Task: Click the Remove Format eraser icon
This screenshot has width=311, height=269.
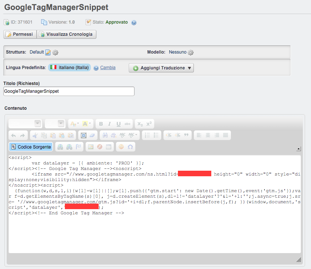Action: 92,135
